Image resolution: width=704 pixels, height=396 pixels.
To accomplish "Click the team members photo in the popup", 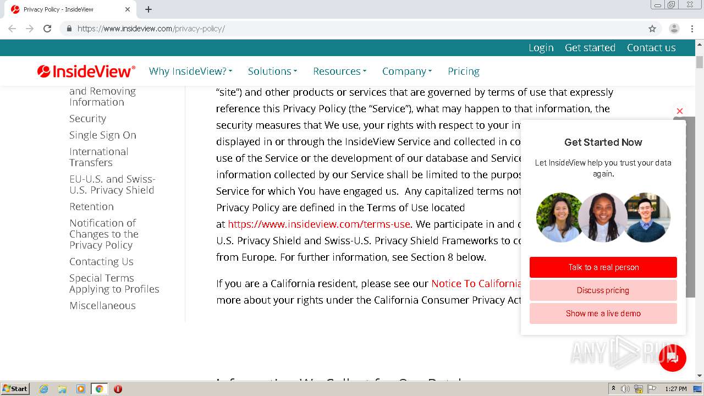I will (x=603, y=217).
